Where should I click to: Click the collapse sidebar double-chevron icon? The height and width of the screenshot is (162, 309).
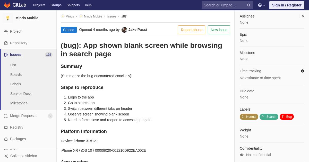point(6,156)
